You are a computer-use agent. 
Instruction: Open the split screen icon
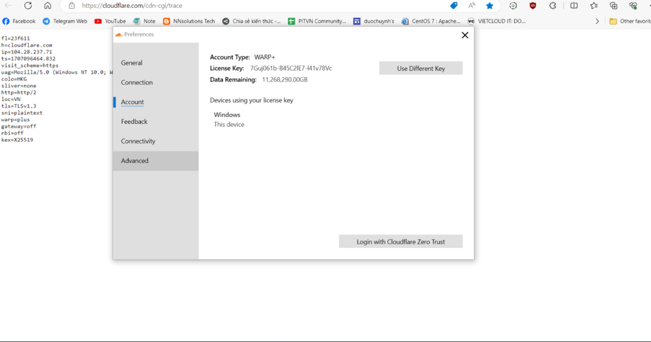(x=574, y=6)
